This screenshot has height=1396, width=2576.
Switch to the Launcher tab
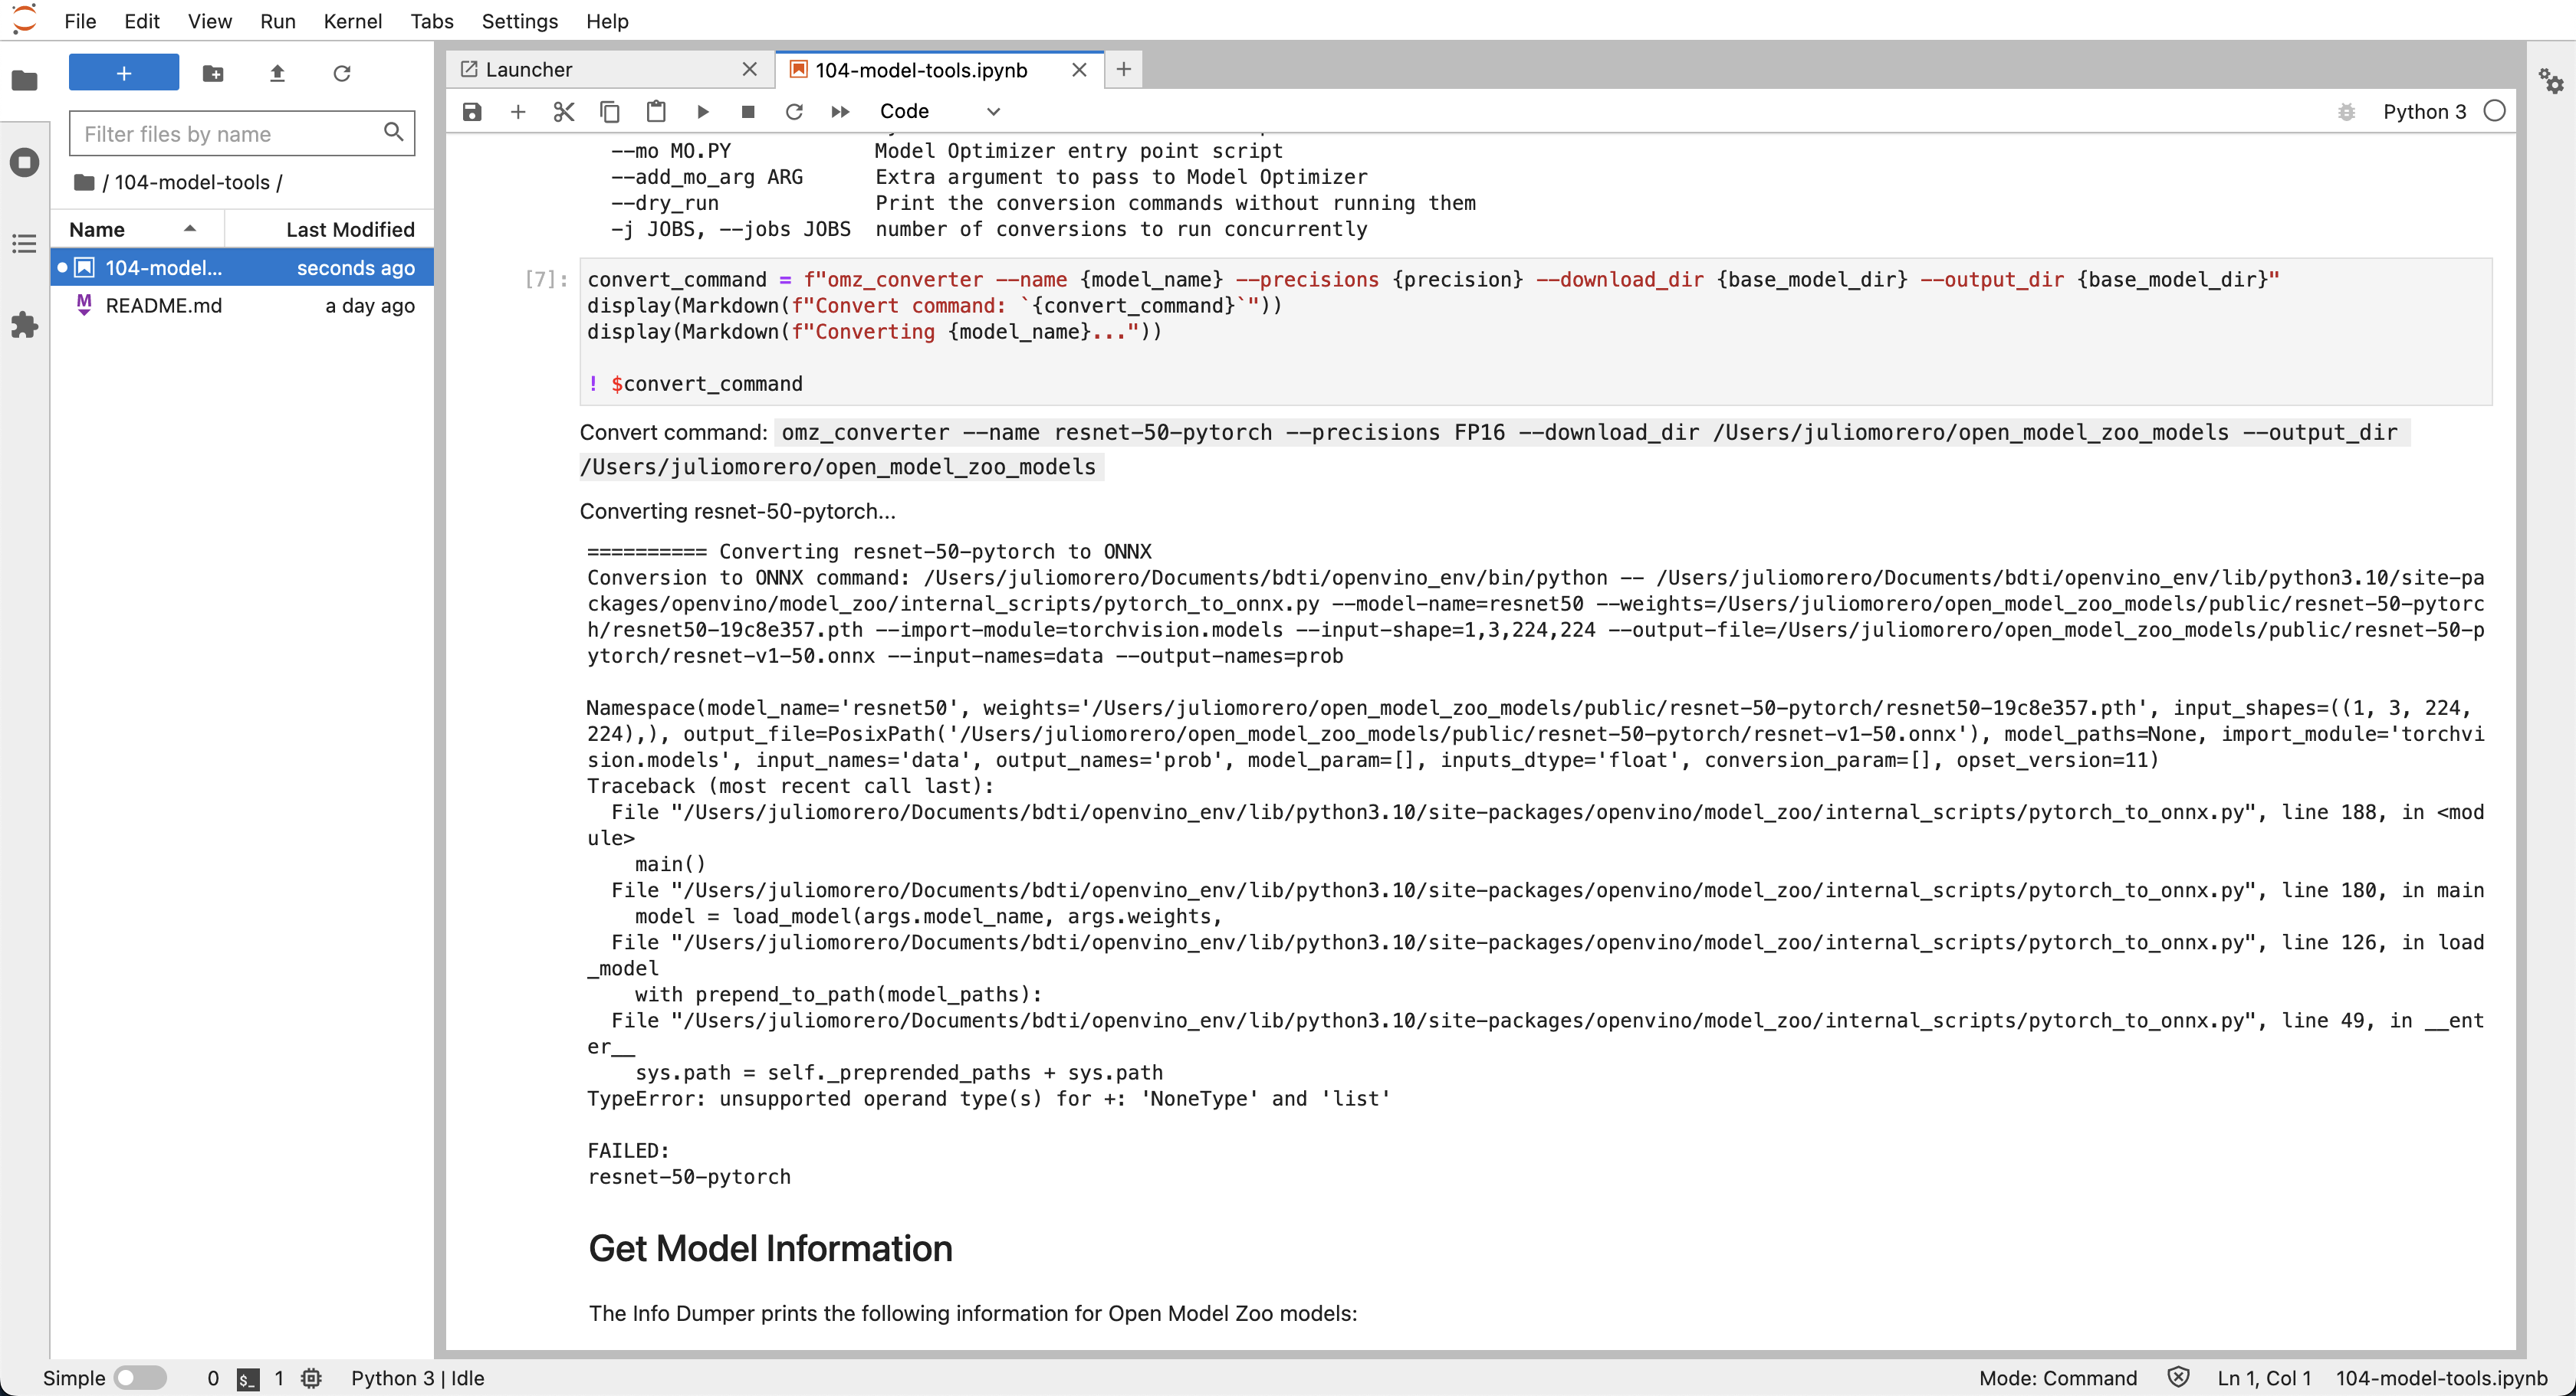pos(530,69)
